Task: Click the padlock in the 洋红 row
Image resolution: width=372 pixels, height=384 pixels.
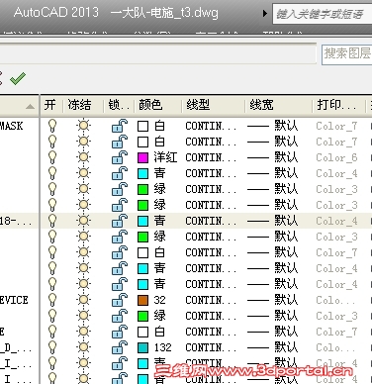Action: (x=120, y=157)
